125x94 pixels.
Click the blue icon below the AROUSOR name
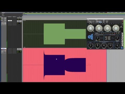point(122,48)
